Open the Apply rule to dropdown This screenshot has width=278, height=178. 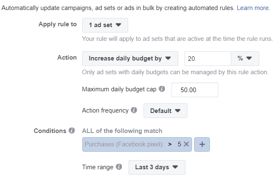coord(105,25)
